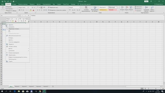This screenshot has height=93, width=165.
Task: Toggle bold in the floating mini toolbar
Action: [7, 21]
